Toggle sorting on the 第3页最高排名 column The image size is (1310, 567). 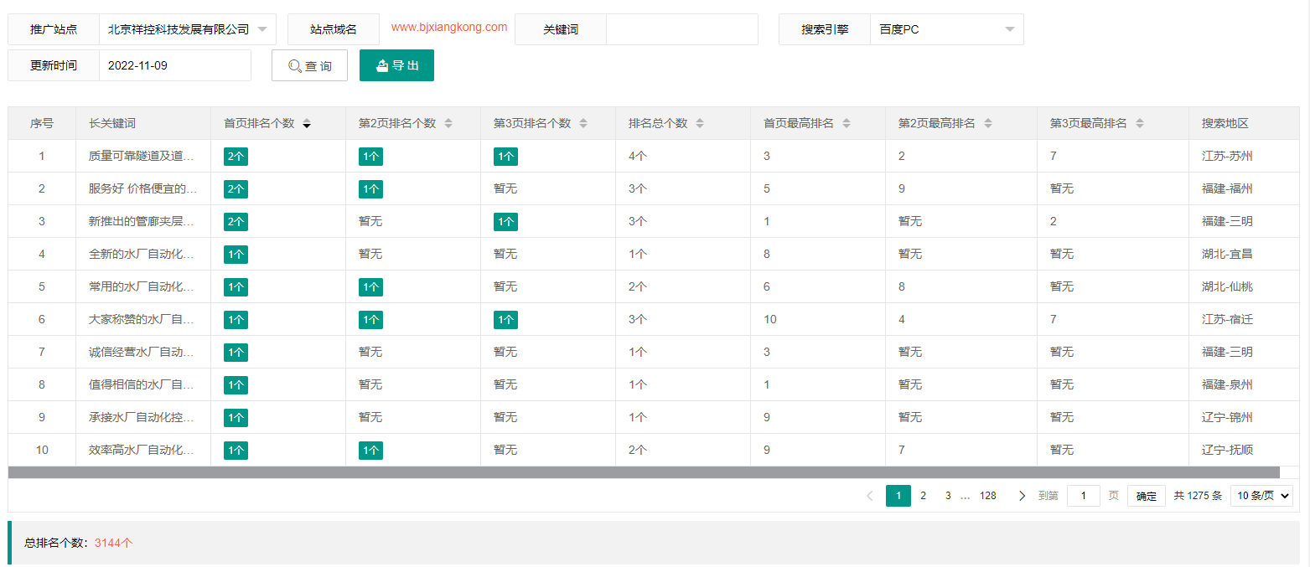(x=1139, y=122)
